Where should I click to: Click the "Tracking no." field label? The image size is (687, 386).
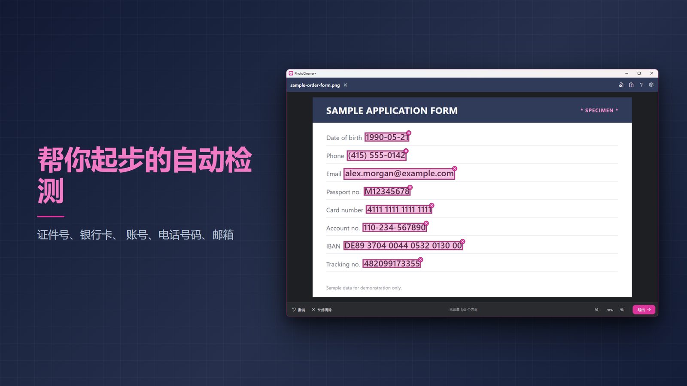point(343,264)
